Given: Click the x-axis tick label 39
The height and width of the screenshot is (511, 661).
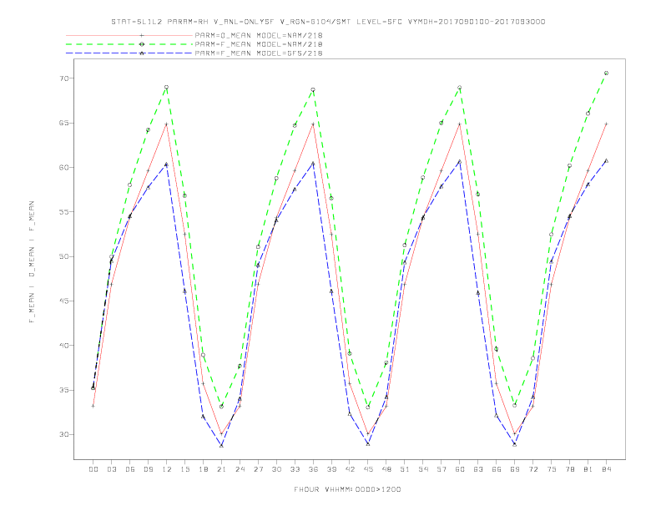Looking at the screenshot, I should tap(331, 469).
